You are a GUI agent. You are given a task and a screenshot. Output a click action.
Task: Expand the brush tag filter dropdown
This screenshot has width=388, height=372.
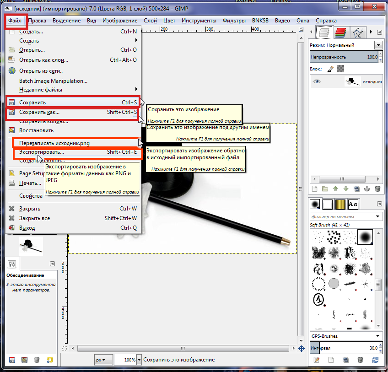[x=378, y=216]
